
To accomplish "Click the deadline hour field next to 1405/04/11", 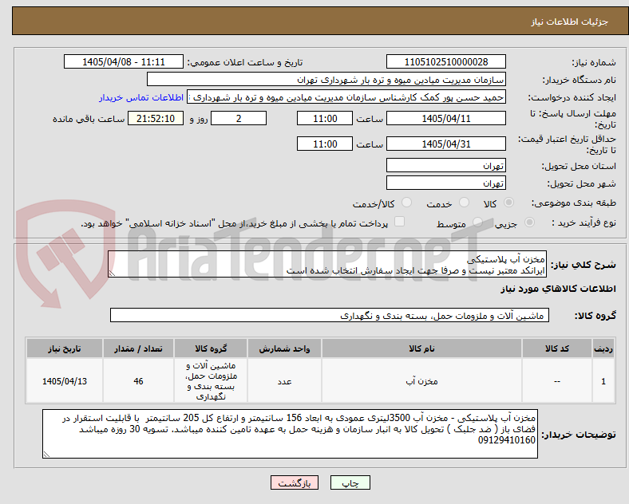I will click(x=325, y=119).
